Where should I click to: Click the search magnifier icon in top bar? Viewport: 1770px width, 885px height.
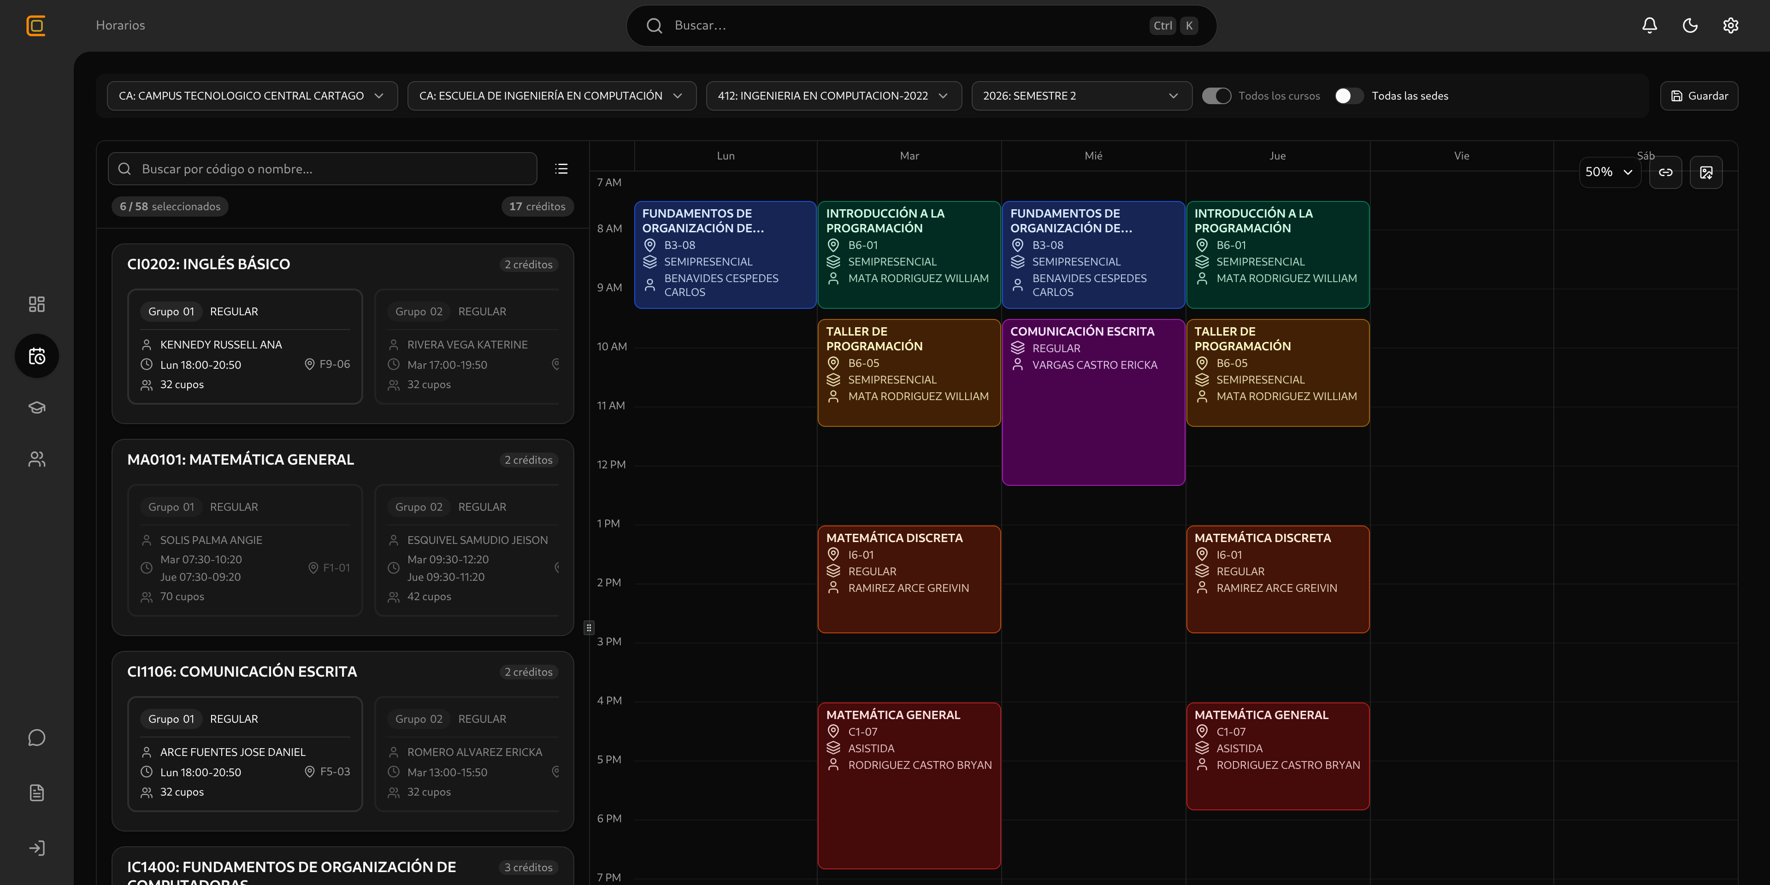tap(654, 25)
